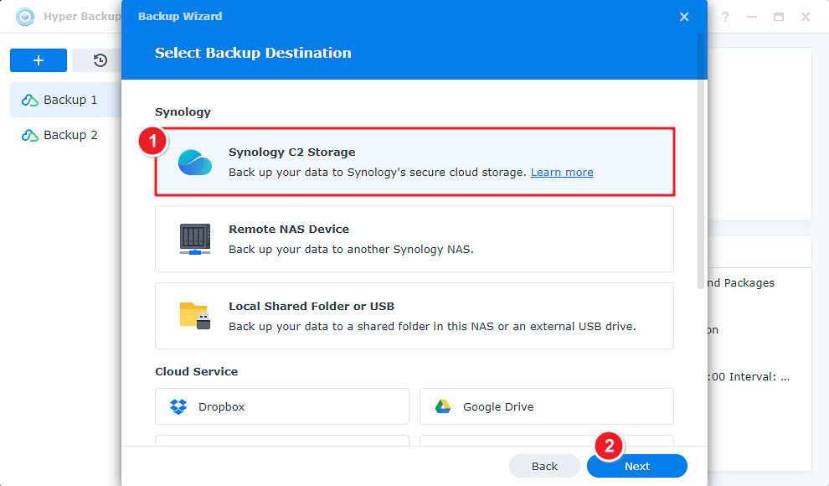Viewport: 829px width, 486px height.
Task: Click the plus button to create a backup task
Action: click(39, 60)
